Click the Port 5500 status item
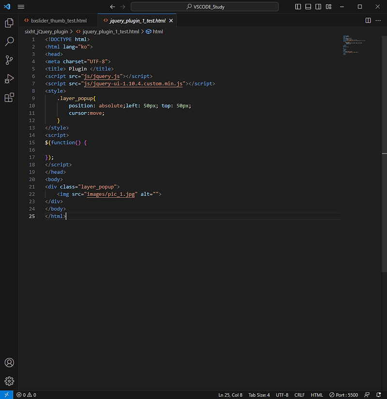The width and height of the screenshot is (387, 399). pos(343,395)
